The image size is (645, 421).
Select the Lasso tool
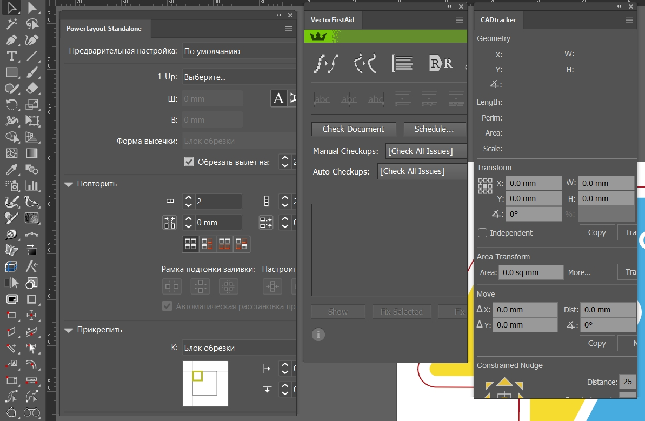(x=32, y=24)
